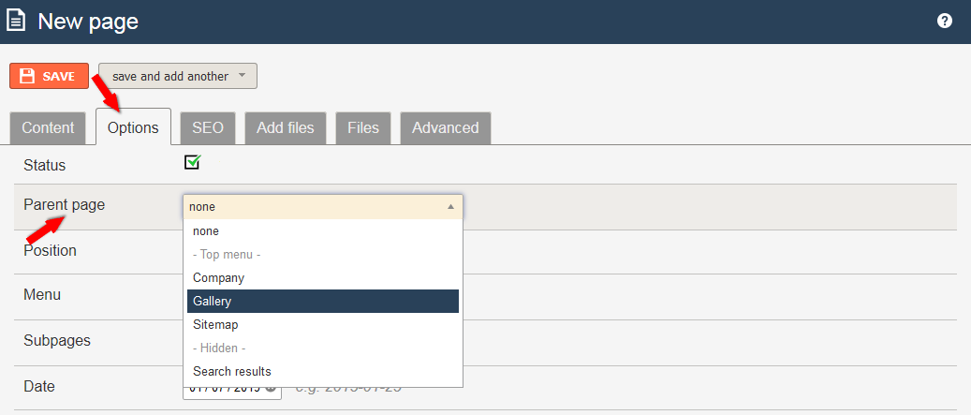
Task: Select Gallery from the parent page list
Action: [323, 301]
